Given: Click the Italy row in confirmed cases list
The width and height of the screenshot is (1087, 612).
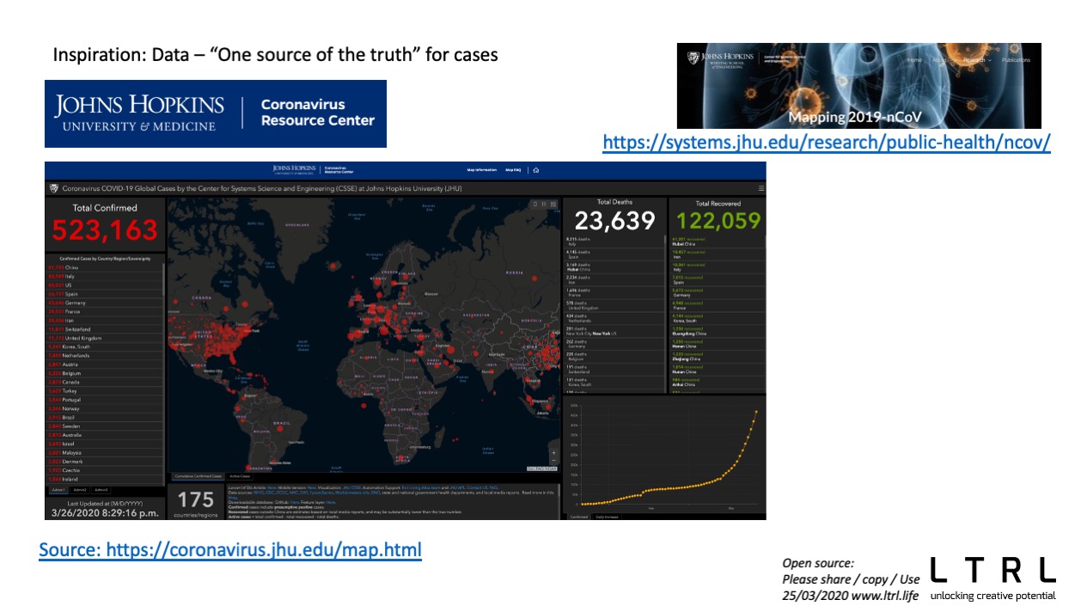Looking at the screenshot, I should coord(103,276).
